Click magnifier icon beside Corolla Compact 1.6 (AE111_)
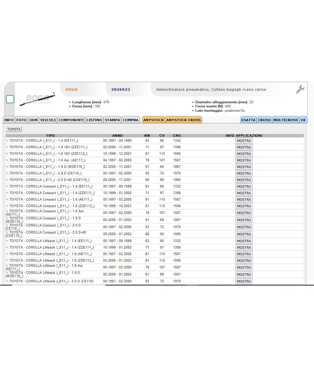The width and height of the screenshot is (314, 367). 7,200
